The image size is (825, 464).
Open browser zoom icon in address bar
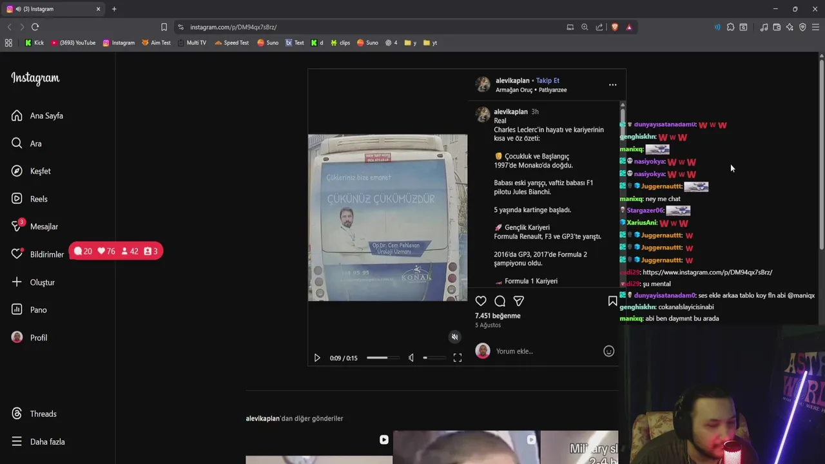point(585,27)
